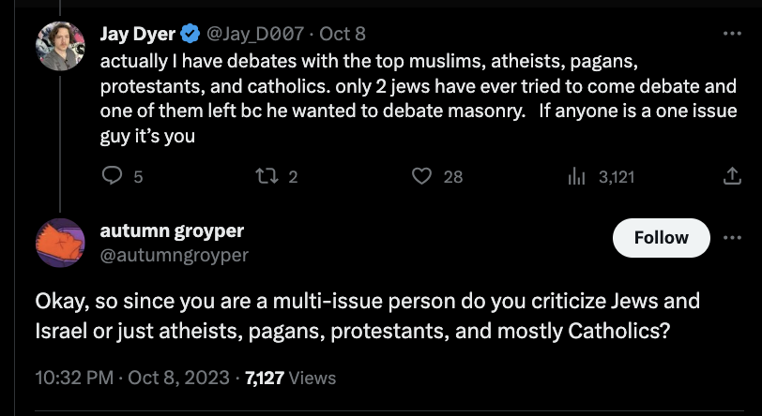Click the 10:32 PM · Oct 8, 2023 timestamp

pos(132,378)
